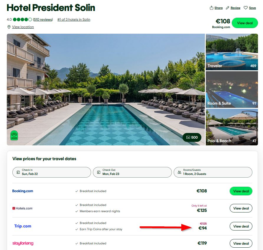Open the Check Out date selector
The height and width of the screenshot is (250, 263).
click(x=132, y=172)
